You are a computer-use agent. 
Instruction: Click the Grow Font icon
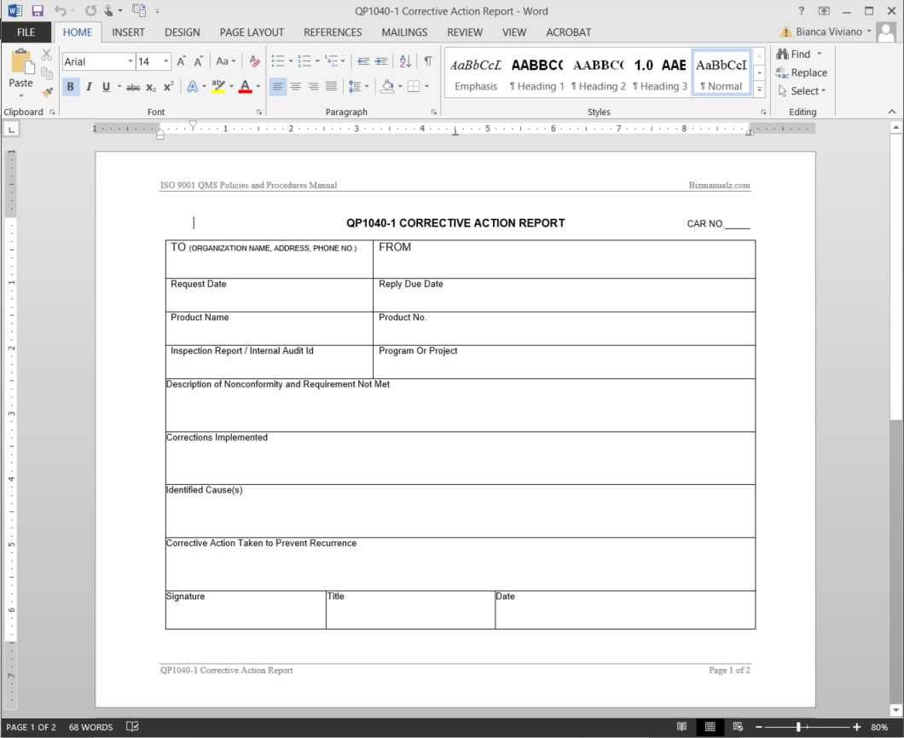click(x=181, y=61)
